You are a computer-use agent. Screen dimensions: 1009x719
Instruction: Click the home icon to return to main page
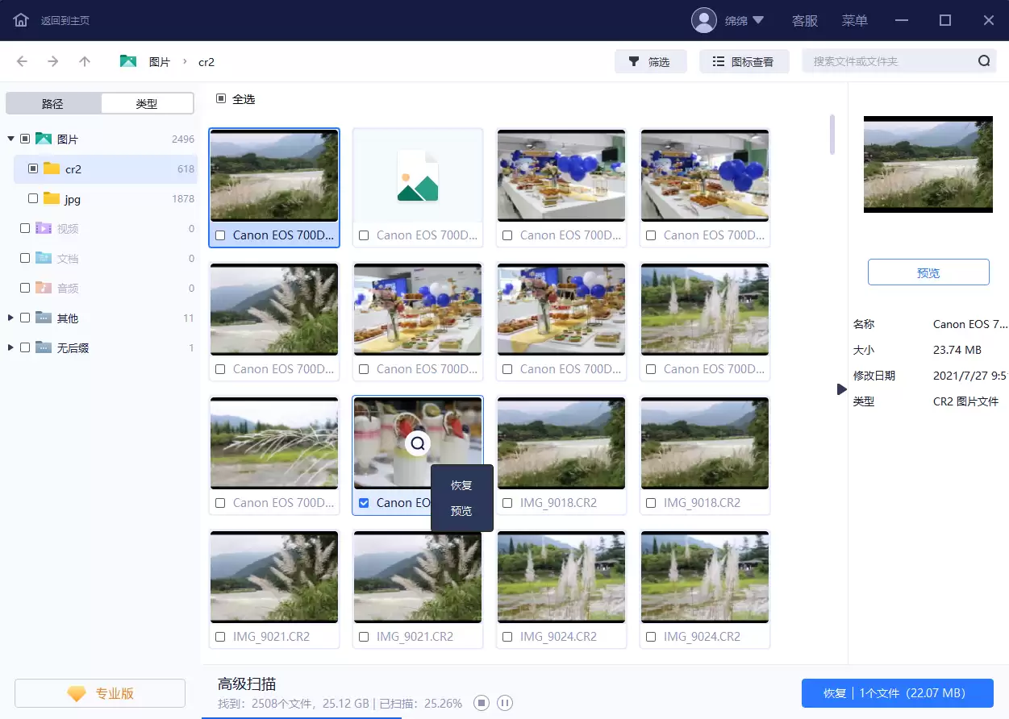pos(21,20)
